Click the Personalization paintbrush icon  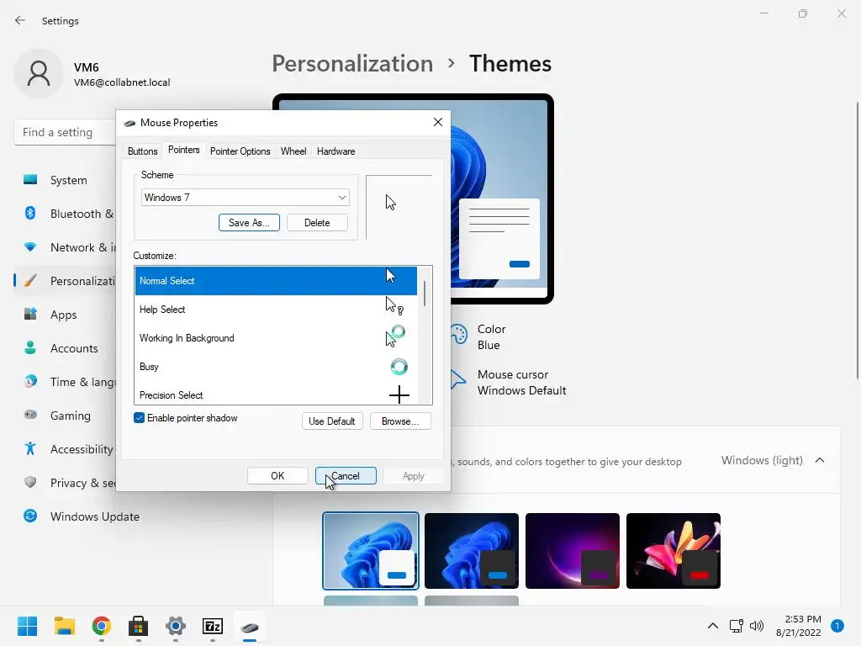click(30, 281)
